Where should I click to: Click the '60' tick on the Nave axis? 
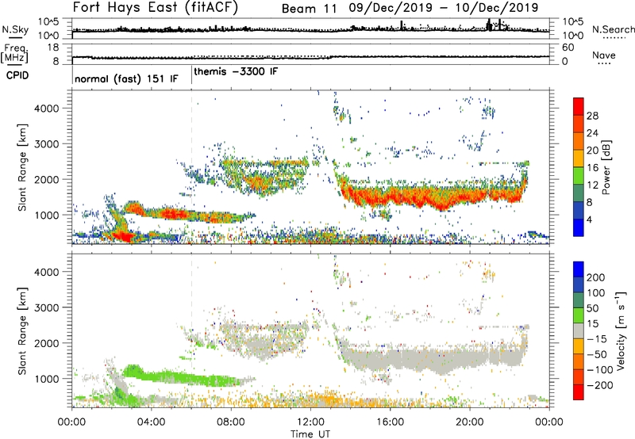(x=568, y=48)
